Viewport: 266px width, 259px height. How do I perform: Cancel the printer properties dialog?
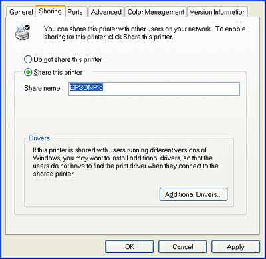coord(183,247)
